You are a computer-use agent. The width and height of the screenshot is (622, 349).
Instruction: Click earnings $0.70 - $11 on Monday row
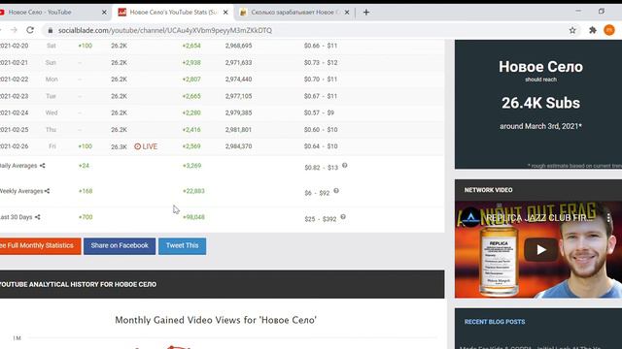[x=321, y=79]
